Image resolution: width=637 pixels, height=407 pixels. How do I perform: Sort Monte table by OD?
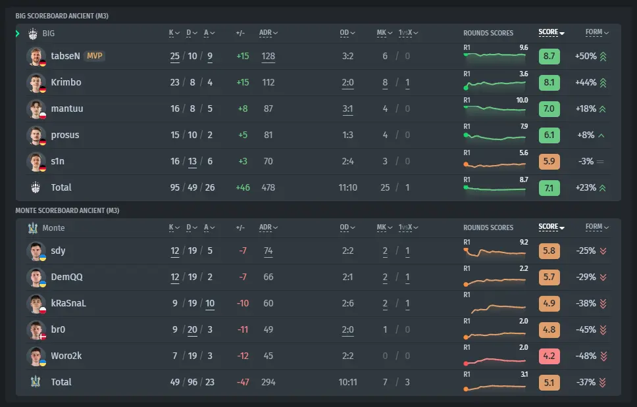[x=347, y=227]
